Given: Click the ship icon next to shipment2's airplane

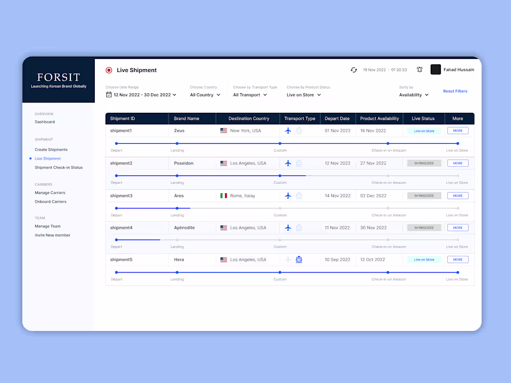Looking at the screenshot, I should (299, 163).
